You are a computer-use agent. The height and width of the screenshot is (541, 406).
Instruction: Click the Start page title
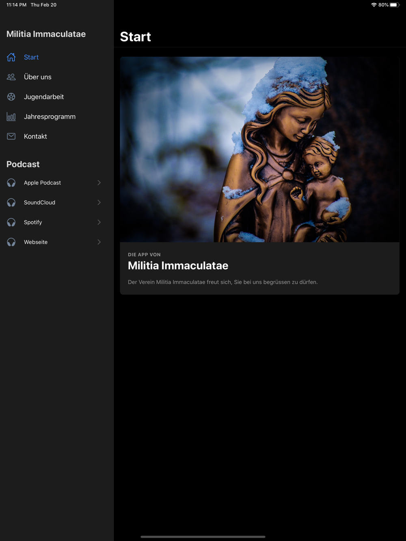pyautogui.click(x=136, y=37)
